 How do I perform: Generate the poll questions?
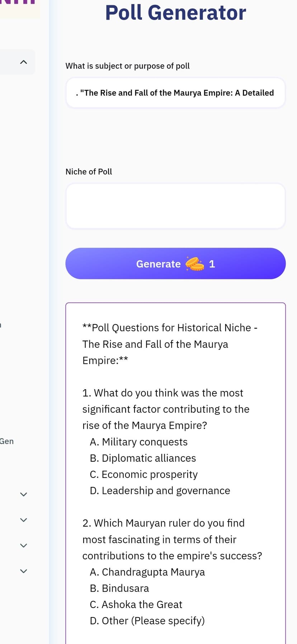(x=175, y=263)
